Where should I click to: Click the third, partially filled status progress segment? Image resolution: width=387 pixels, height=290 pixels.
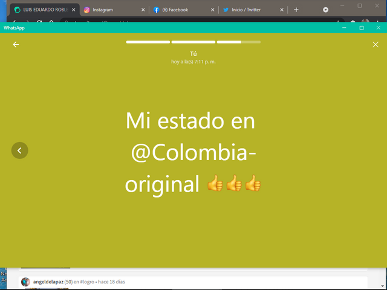tap(239, 42)
